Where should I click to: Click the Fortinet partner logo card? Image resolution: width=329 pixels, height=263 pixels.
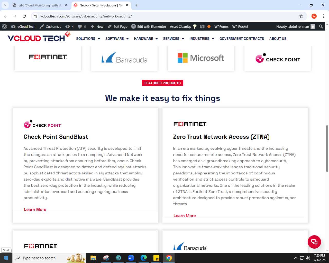coord(48,58)
